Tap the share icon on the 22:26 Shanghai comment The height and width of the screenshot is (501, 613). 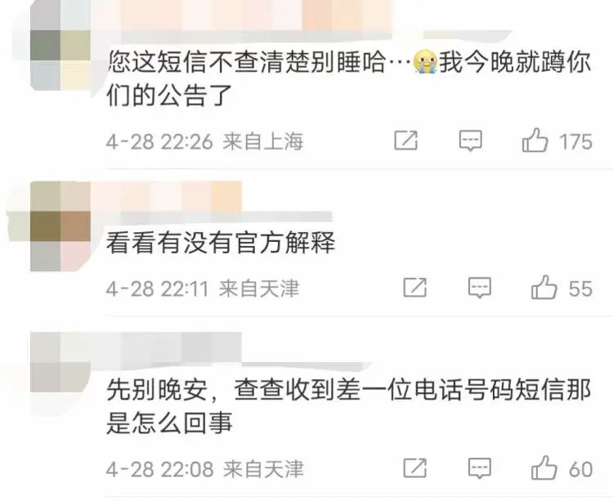[x=405, y=141]
